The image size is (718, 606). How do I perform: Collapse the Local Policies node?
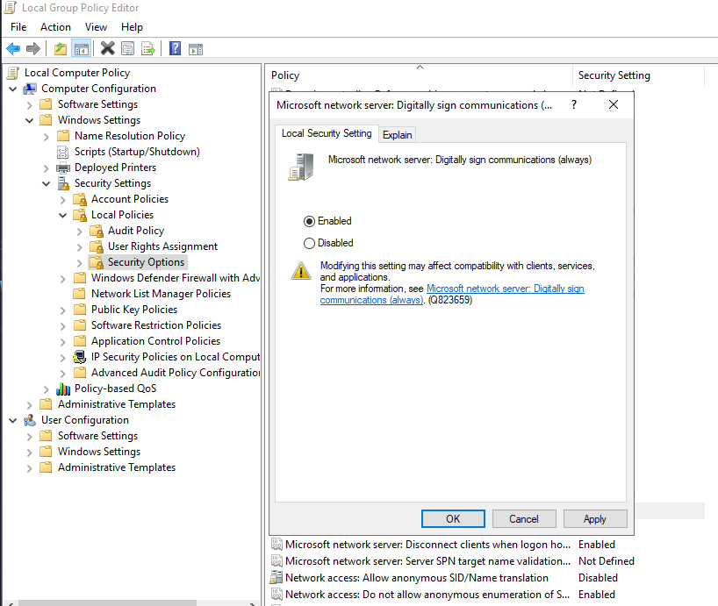click(62, 216)
